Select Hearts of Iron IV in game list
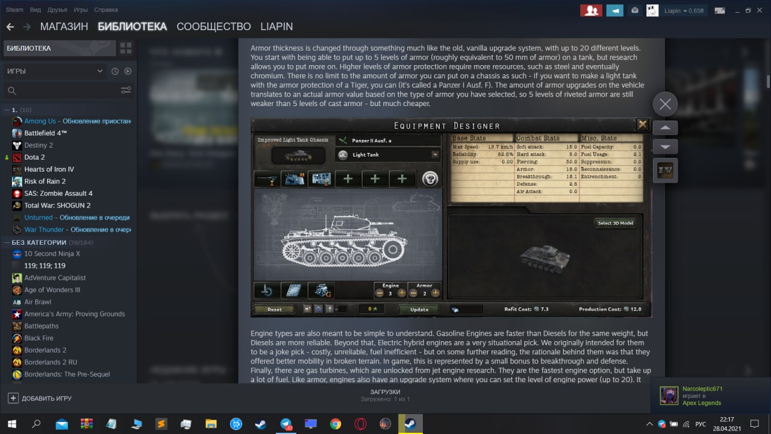 [x=71, y=169]
